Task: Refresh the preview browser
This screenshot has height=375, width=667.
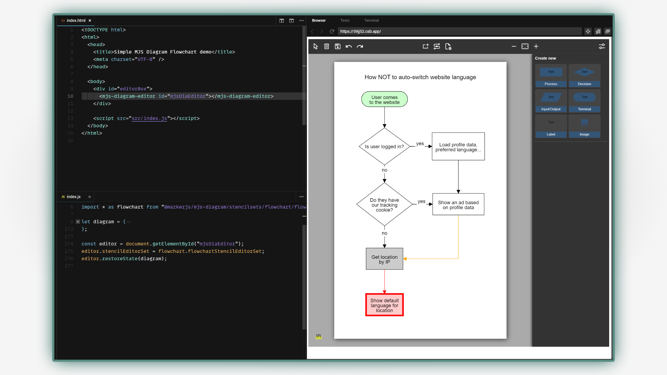Action: [x=332, y=32]
